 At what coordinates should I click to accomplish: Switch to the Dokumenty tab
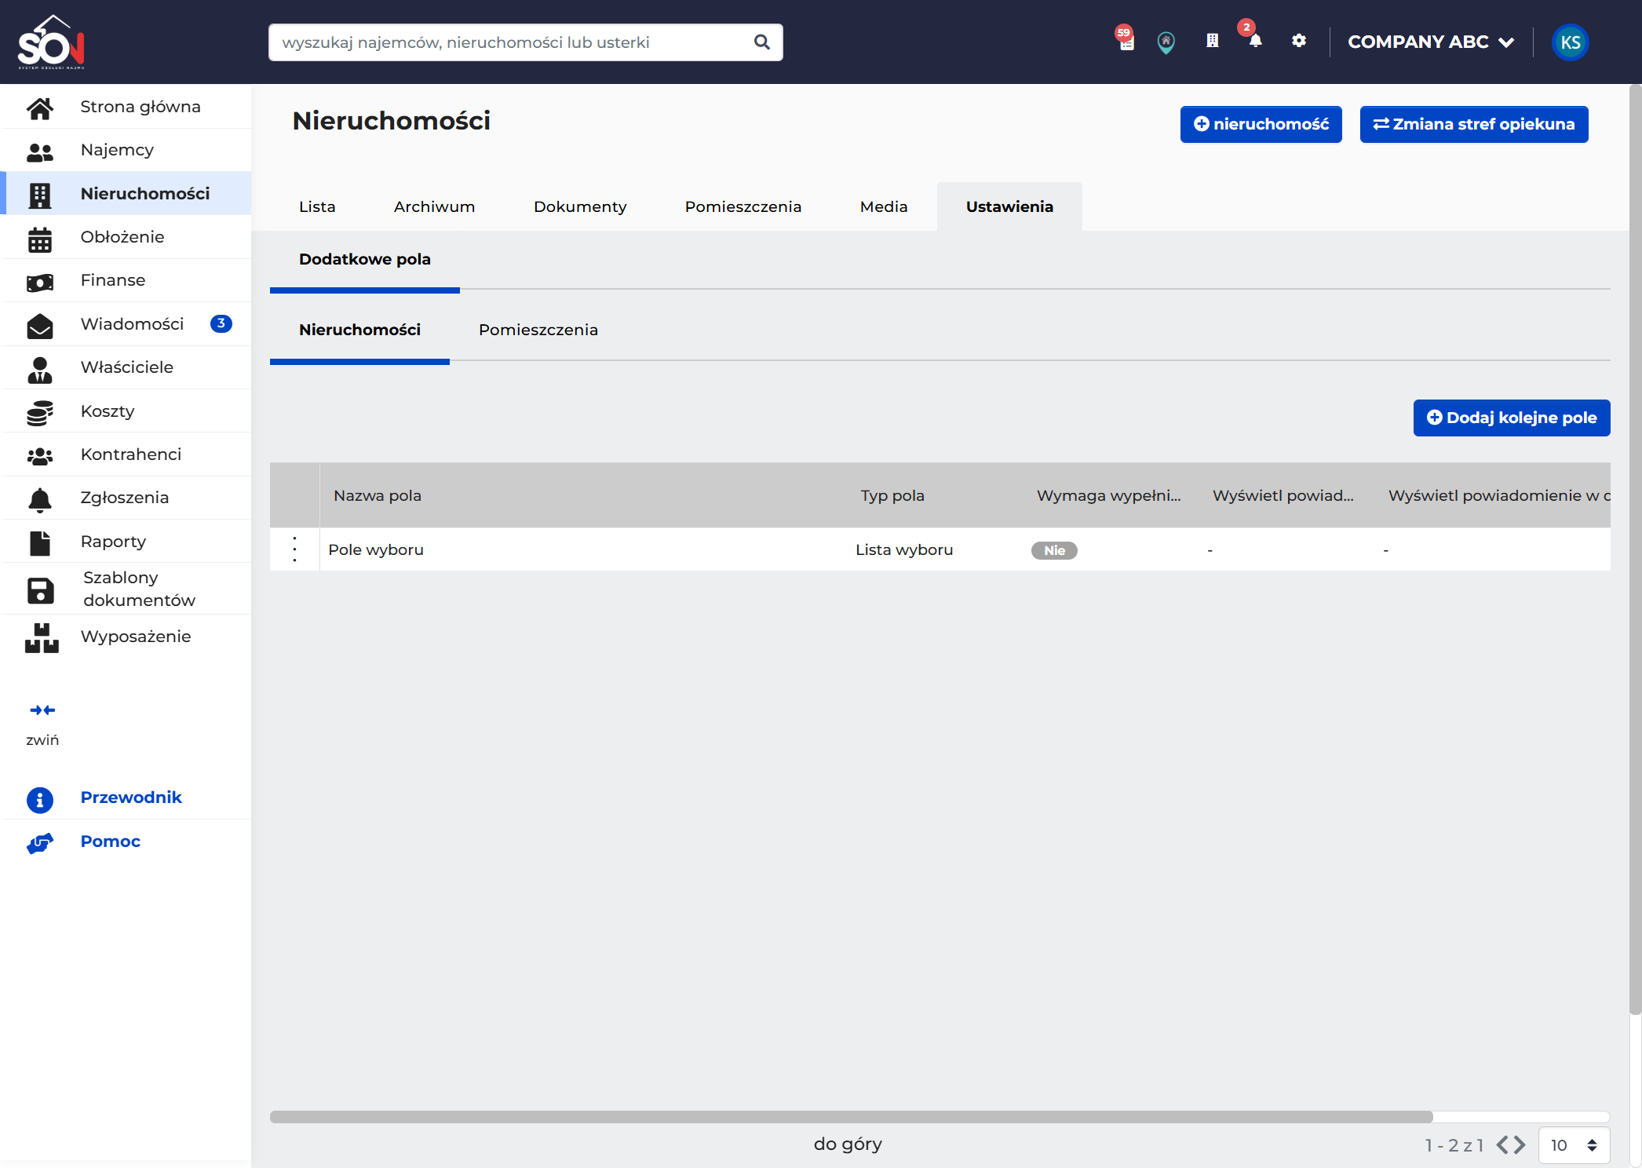[x=580, y=206]
